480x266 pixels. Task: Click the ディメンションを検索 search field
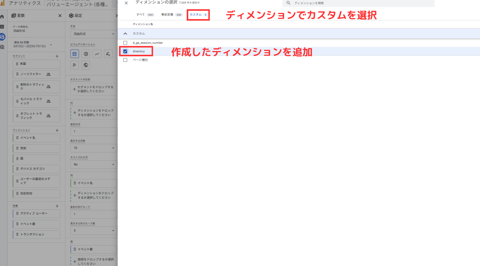click(x=358, y=3)
